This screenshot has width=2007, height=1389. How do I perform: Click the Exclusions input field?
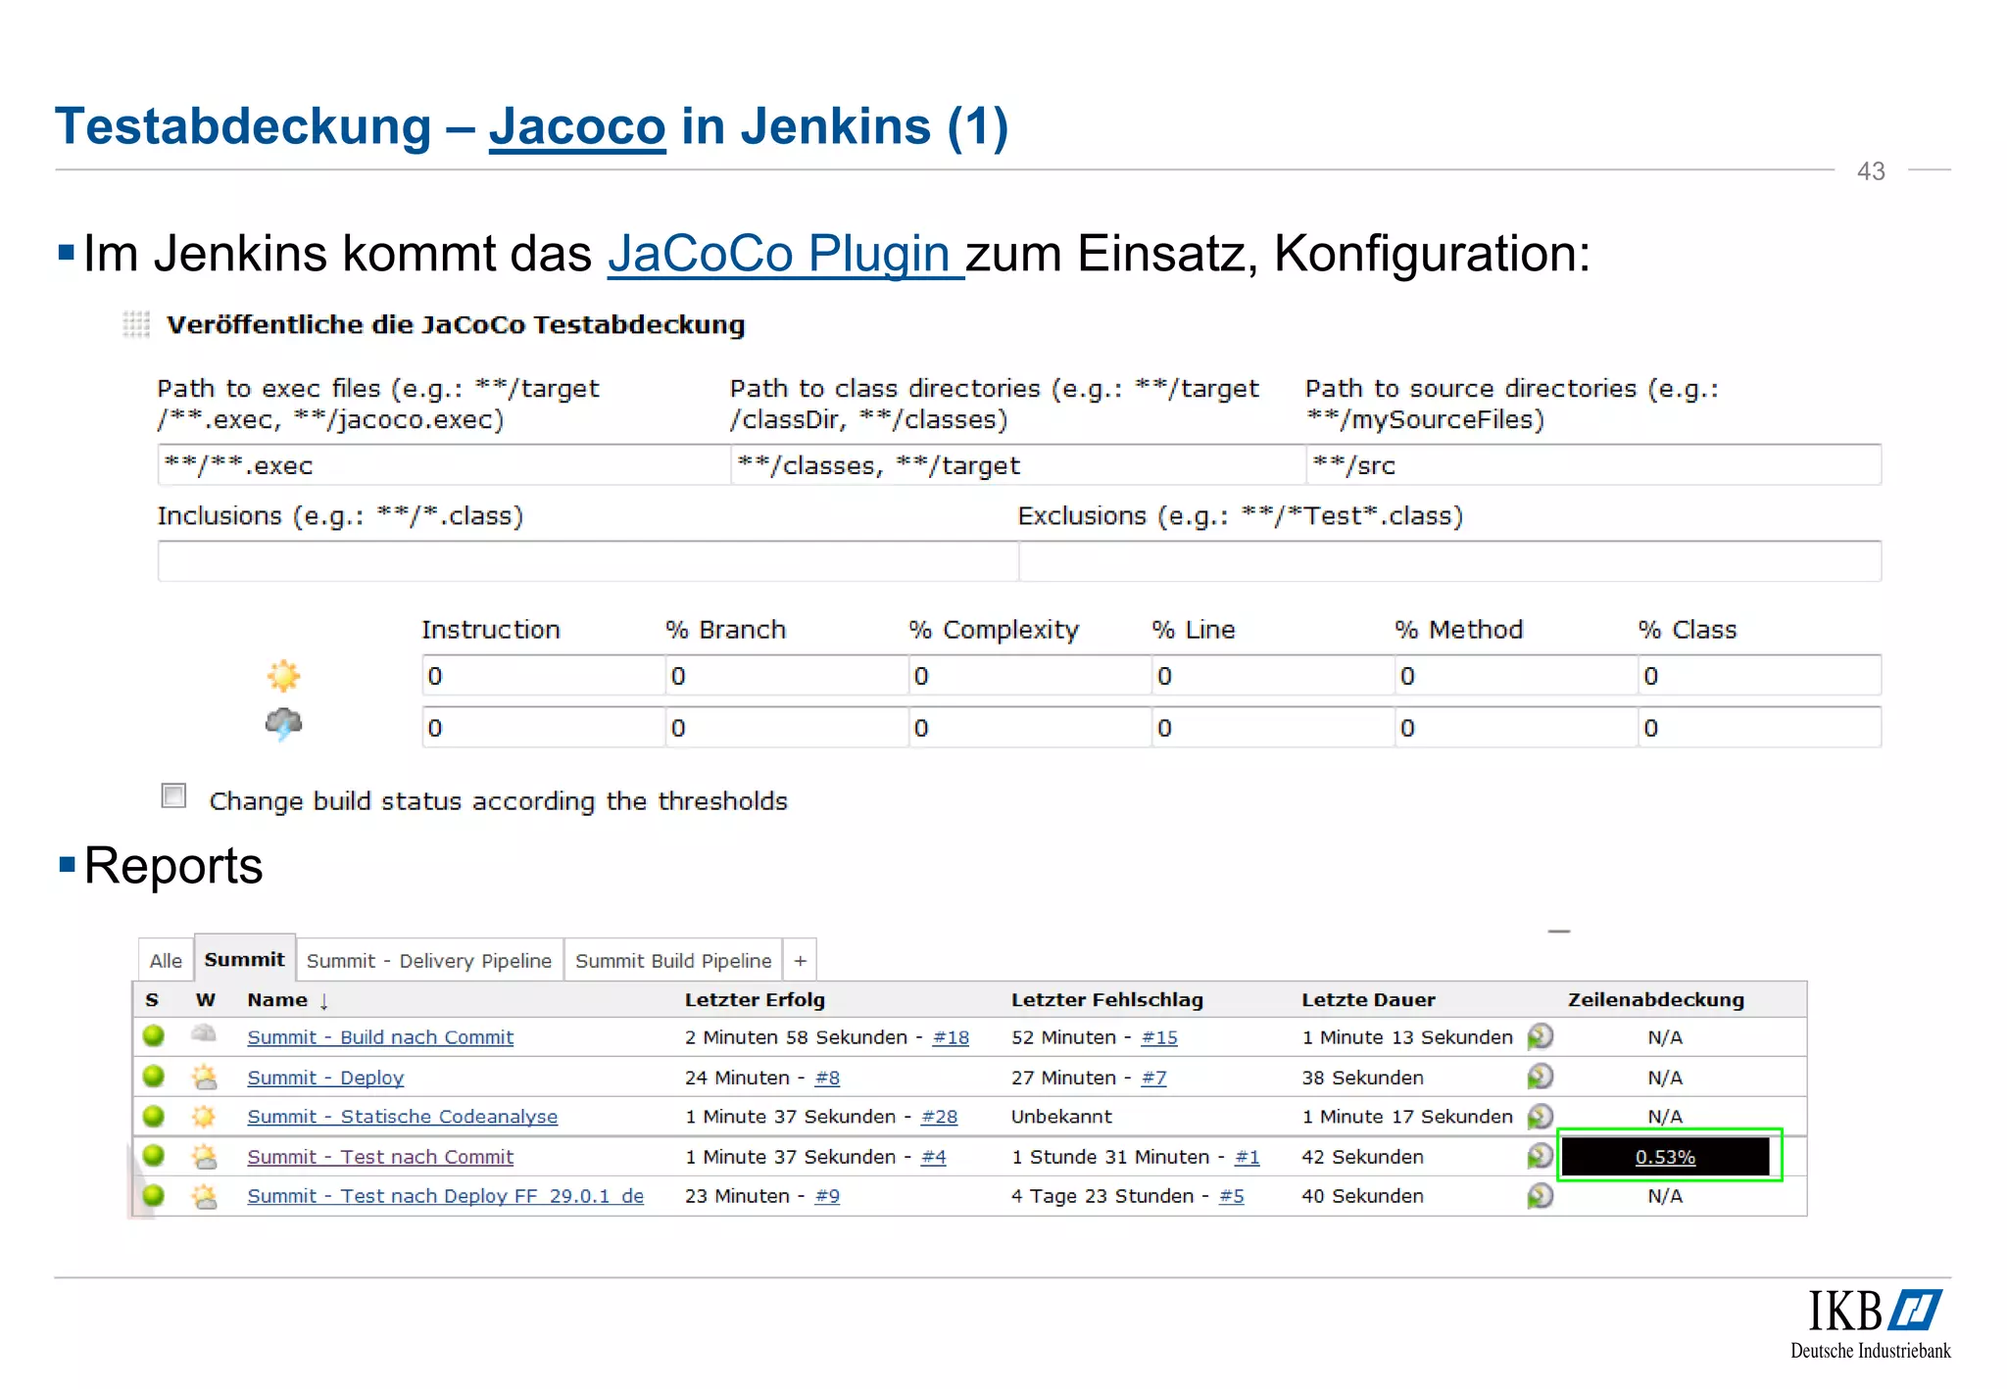[x=1450, y=561]
